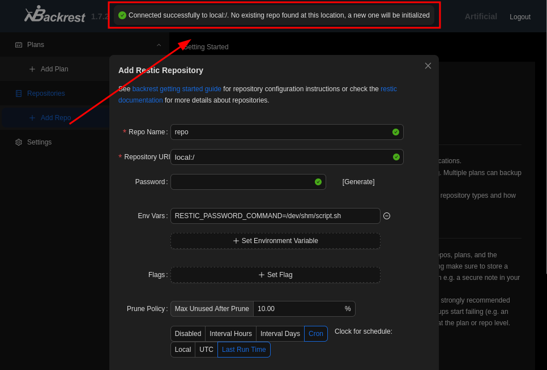Image resolution: width=547 pixels, height=370 pixels.
Task: Open Add Plan from sidebar
Action: point(54,69)
